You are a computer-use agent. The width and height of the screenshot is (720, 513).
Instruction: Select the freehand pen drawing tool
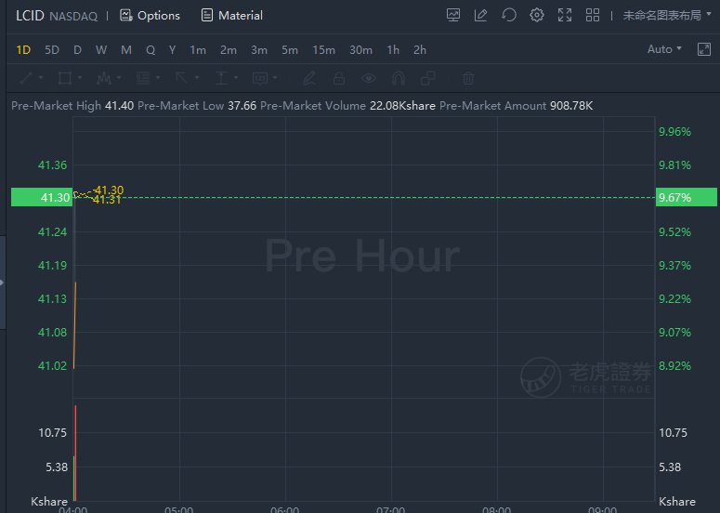click(x=309, y=78)
